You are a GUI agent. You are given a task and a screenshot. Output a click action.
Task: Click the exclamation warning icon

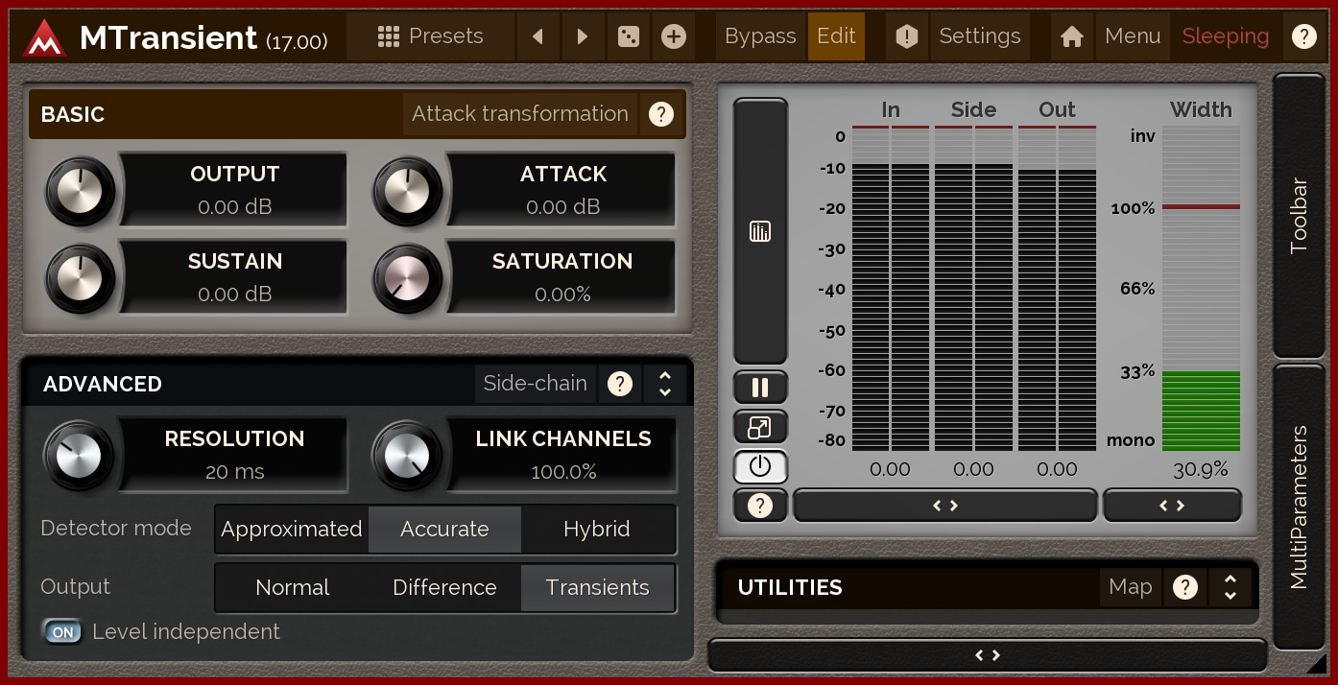coord(907,36)
